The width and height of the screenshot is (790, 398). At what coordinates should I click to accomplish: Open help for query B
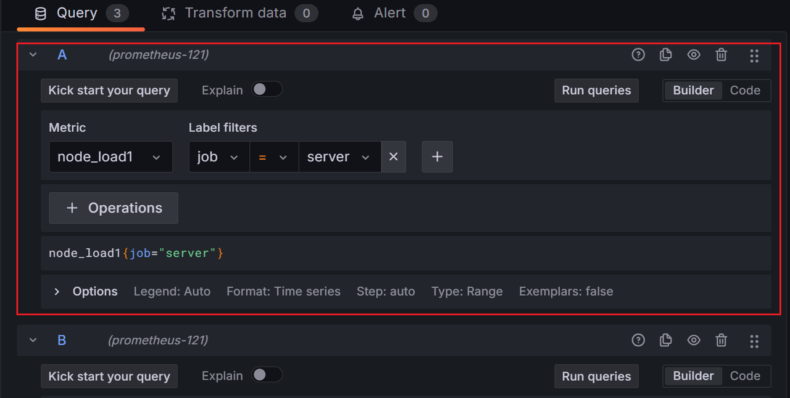[638, 340]
